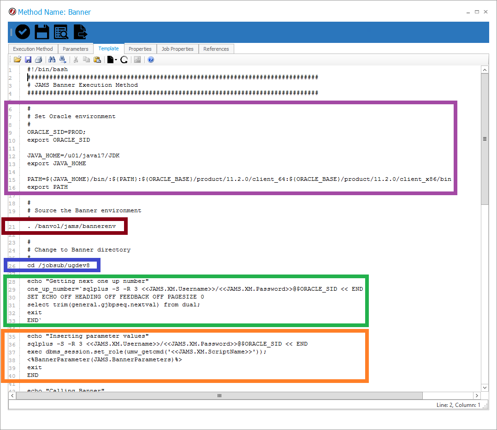The height and width of the screenshot is (430, 497).
Task: Click the '<%BannerParameter(JAMS.BannerParameters)%>' line
Action: [105, 359]
